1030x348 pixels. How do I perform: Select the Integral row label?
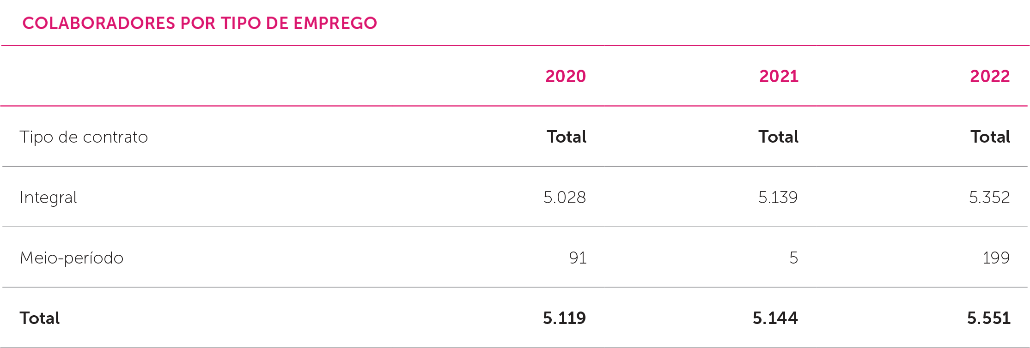(x=48, y=198)
